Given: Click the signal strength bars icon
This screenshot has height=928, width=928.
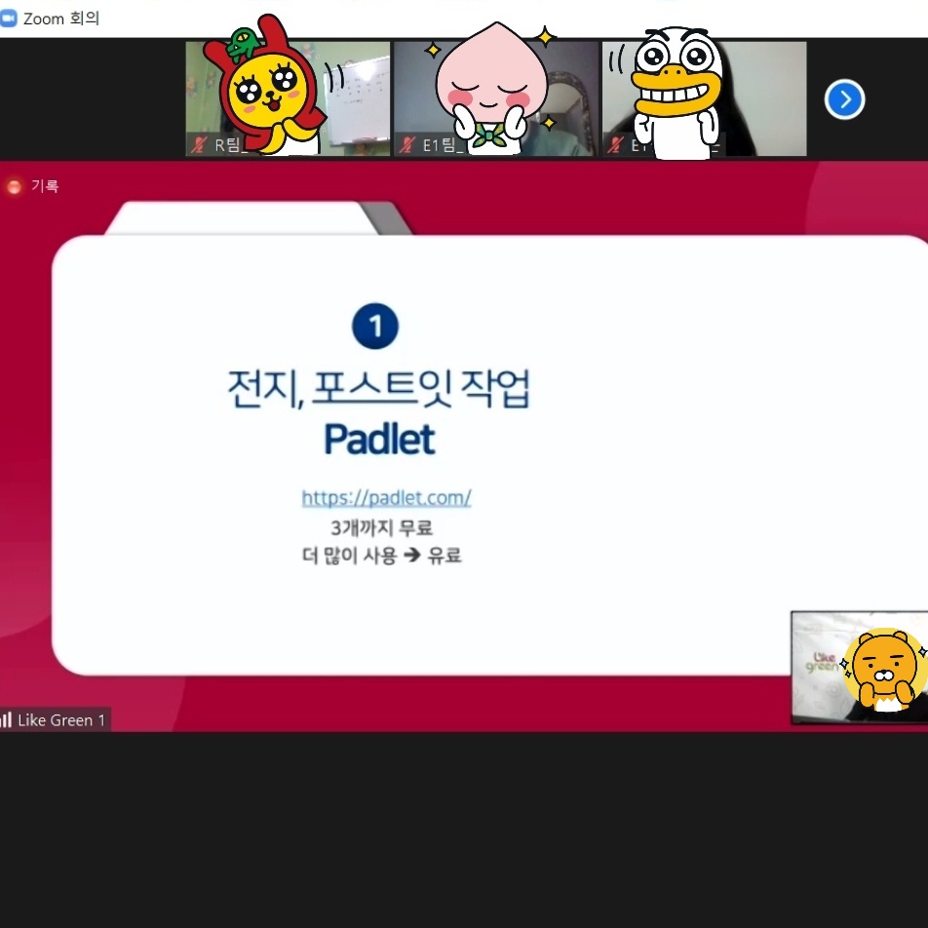Looking at the screenshot, I should coord(6,719).
